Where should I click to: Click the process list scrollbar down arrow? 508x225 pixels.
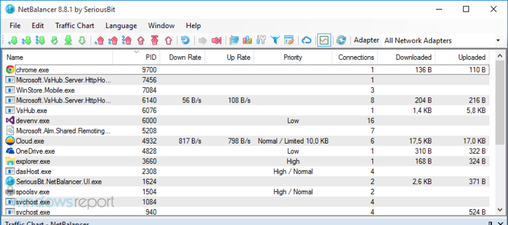click(x=501, y=209)
